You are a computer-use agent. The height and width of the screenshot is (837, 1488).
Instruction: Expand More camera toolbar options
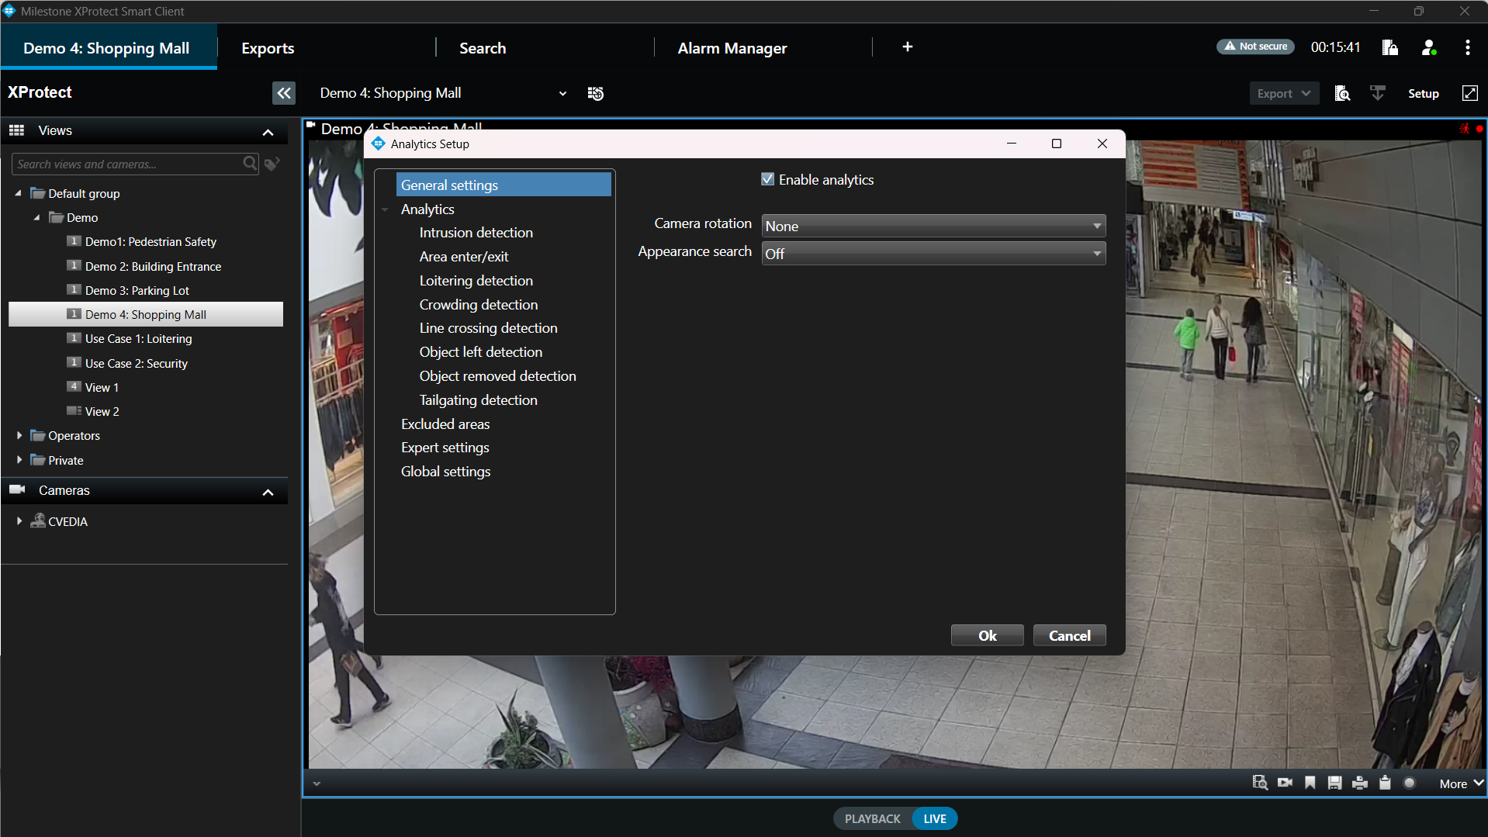coord(1461,783)
